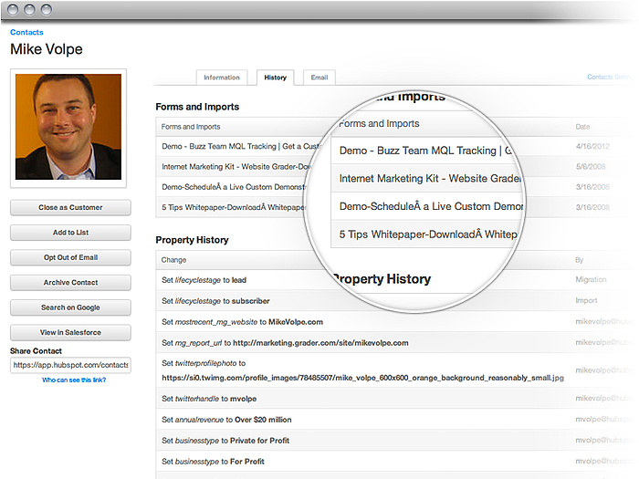Click the Add to List button

[70, 233]
